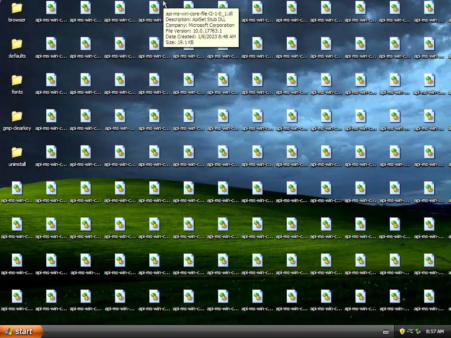The image size is (451, 338).
Task: Click the Safely Remove Hardware tray icon
Action: click(418, 331)
